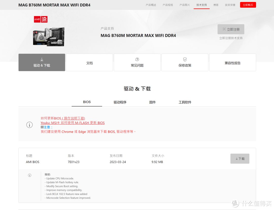Click the 驱动 & 下载 section heading
Image resolution: width=274 pixels, height=210 pixels.
click(x=137, y=89)
